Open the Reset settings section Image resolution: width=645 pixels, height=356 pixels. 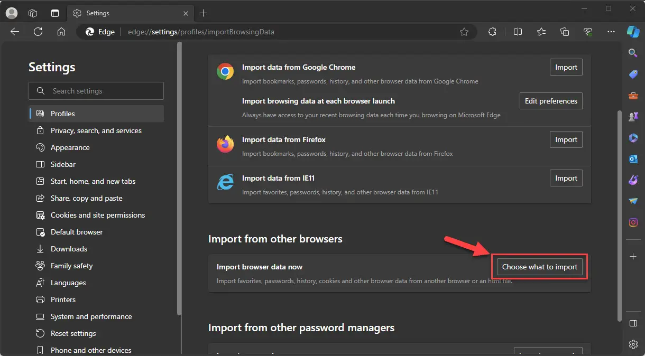click(x=97, y=333)
